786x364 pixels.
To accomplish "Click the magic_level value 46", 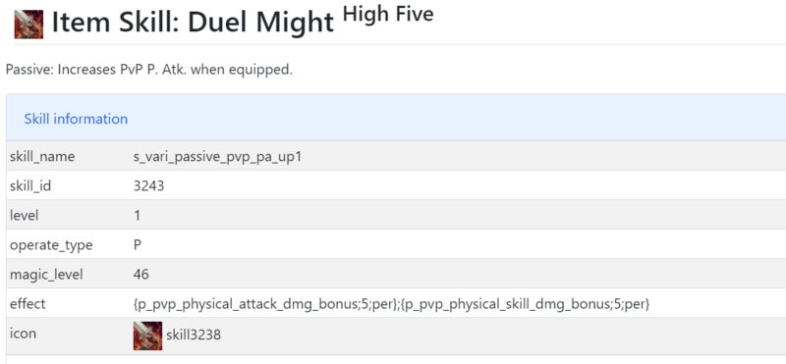I will tap(141, 275).
